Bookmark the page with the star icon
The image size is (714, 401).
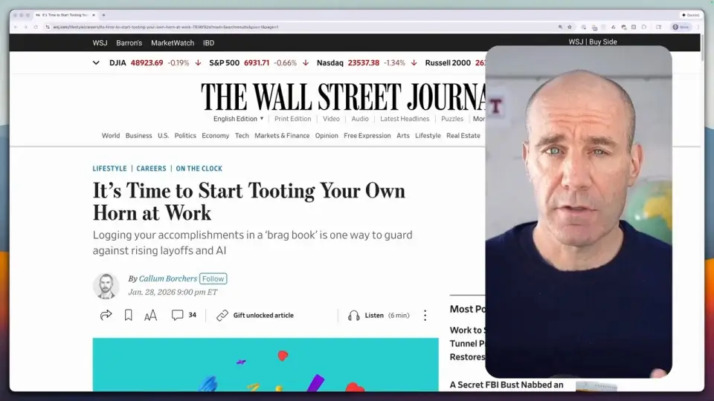click(570, 27)
